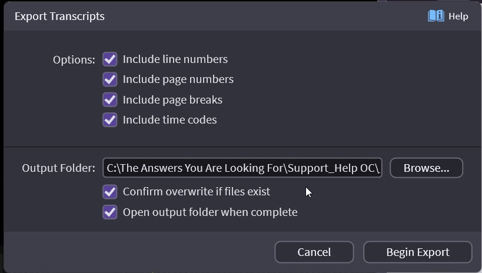Click the "Open output folder when complete" label
The height and width of the screenshot is (273, 482).
coord(210,212)
